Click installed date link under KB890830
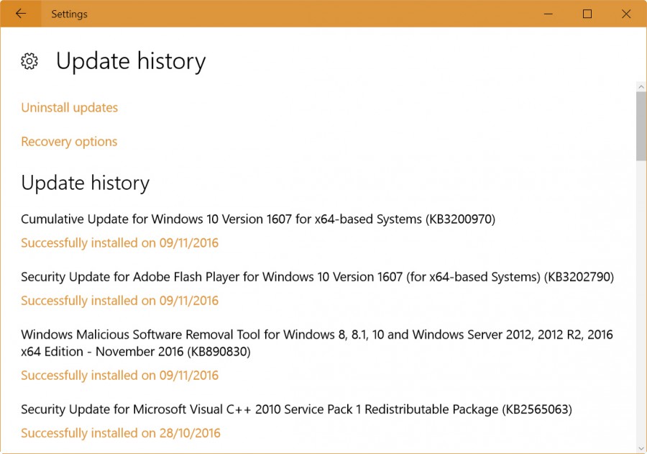 coord(119,375)
